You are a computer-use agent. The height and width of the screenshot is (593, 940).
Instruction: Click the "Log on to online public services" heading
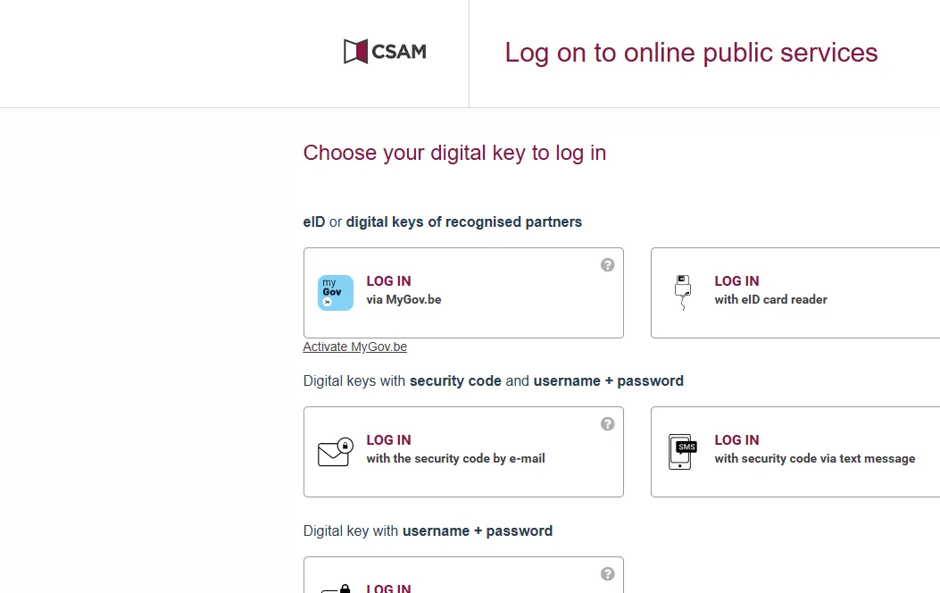pyautogui.click(x=691, y=53)
